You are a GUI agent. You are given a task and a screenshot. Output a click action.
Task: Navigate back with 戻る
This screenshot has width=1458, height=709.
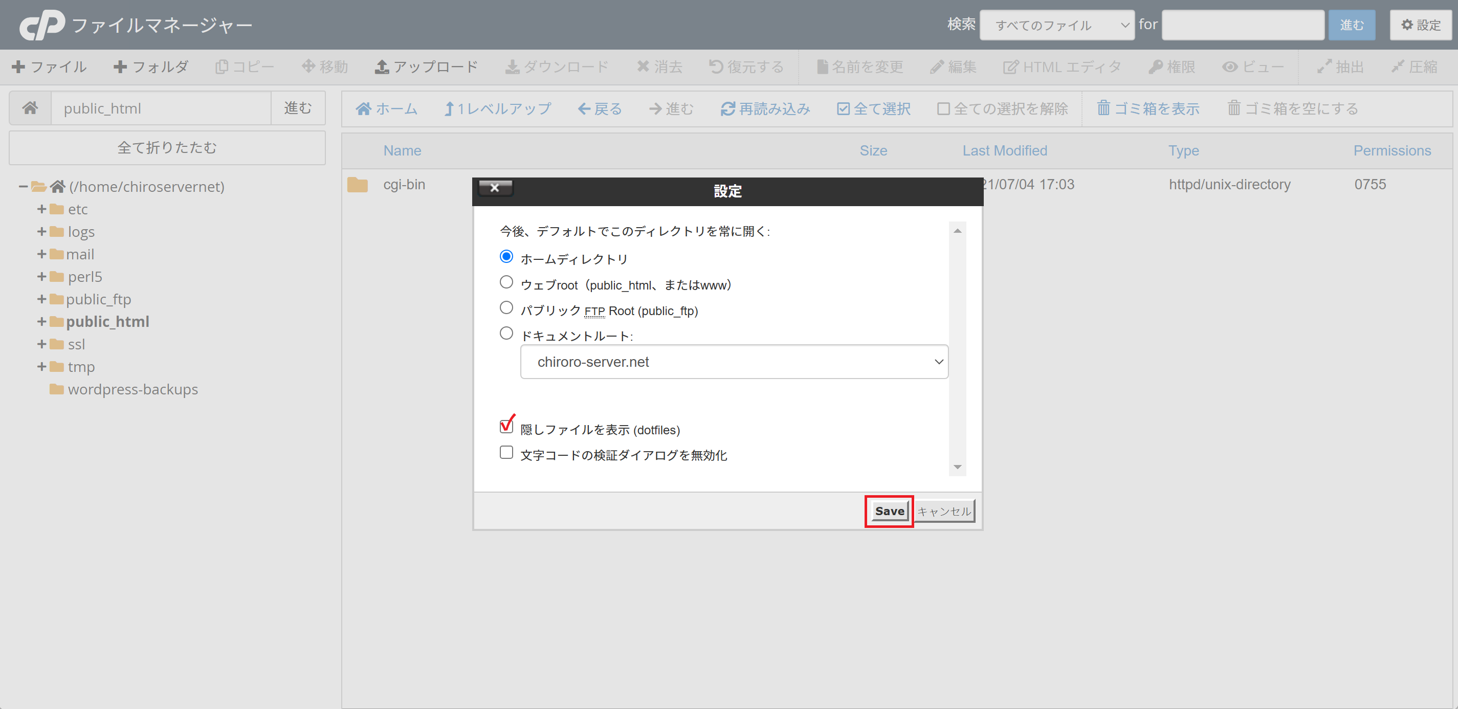point(600,108)
